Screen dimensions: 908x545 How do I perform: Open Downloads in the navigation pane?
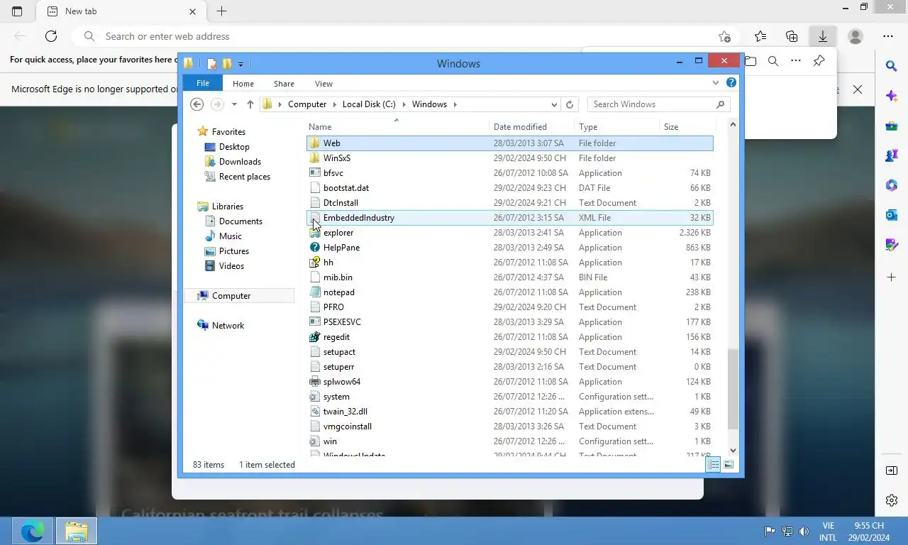click(x=240, y=162)
